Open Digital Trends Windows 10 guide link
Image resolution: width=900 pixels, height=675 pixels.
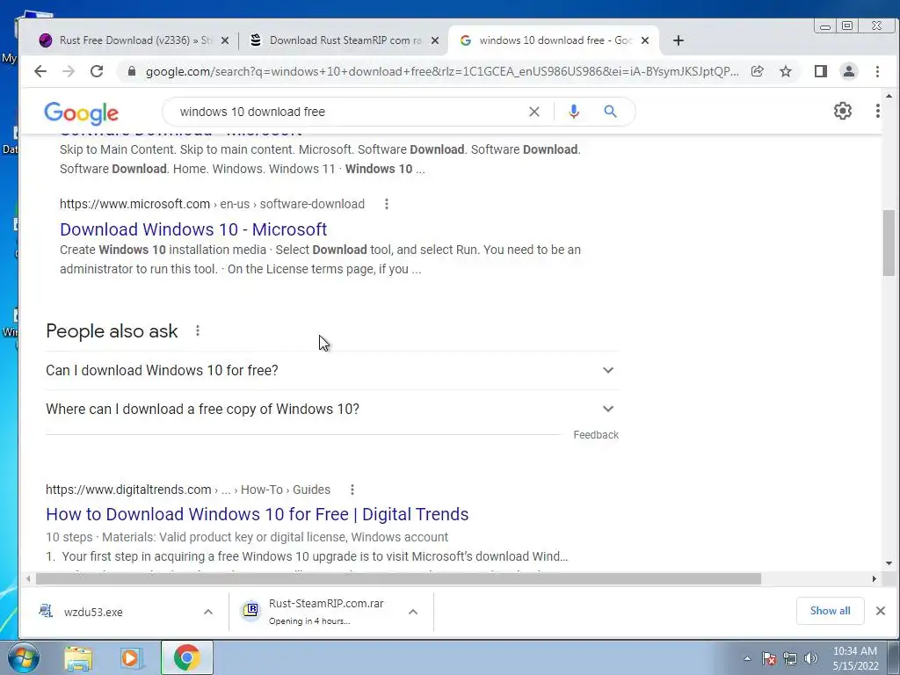coord(258,513)
